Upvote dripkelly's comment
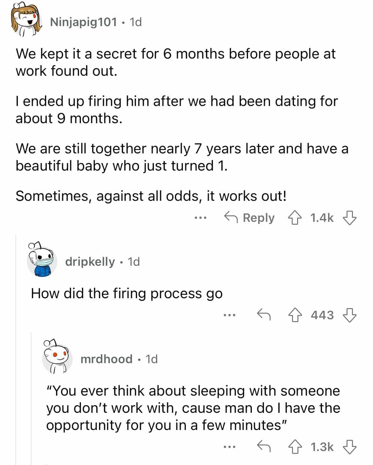The width and height of the screenshot is (373, 465). click(x=295, y=315)
